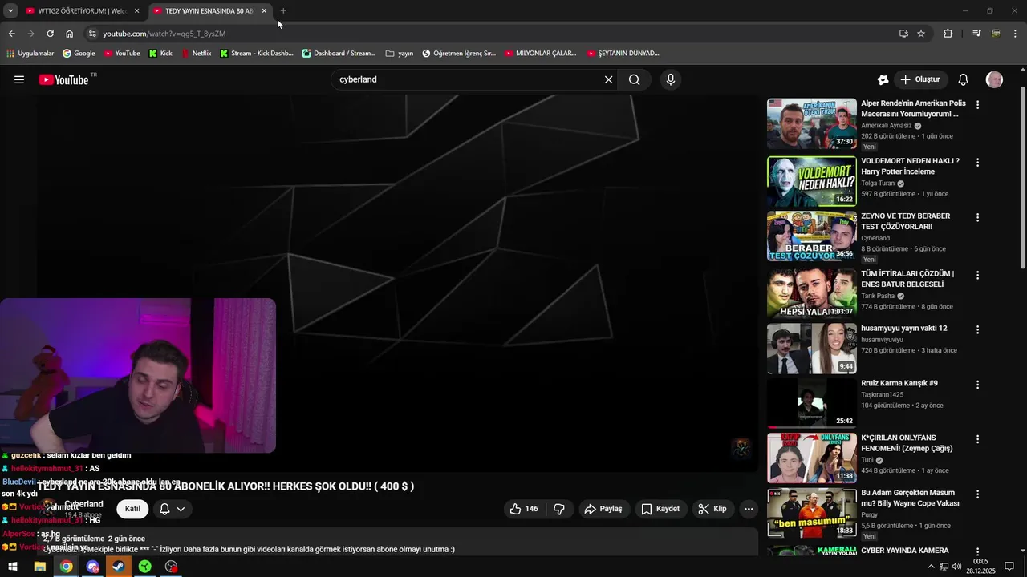Open options for husamyuyu yayın vakti video
This screenshot has width=1027, height=577.
(x=977, y=330)
